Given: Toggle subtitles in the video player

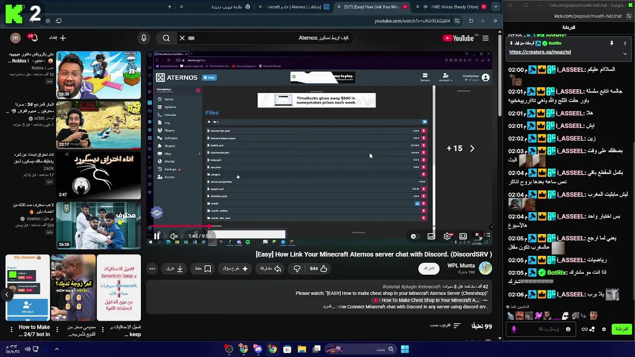Looking at the screenshot, I should pyautogui.click(x=431, y=237).
